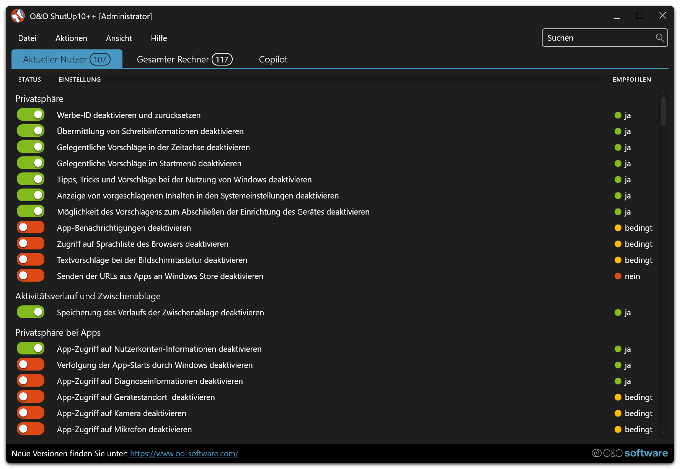680x469 pixels.
Task: Click the vertical scrollbar thumb
Action: (663, 111)
